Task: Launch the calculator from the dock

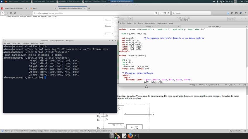Action: tap(112, 136)
